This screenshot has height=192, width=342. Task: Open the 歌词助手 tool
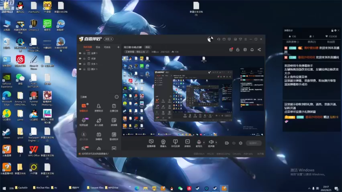coord(114,136)
